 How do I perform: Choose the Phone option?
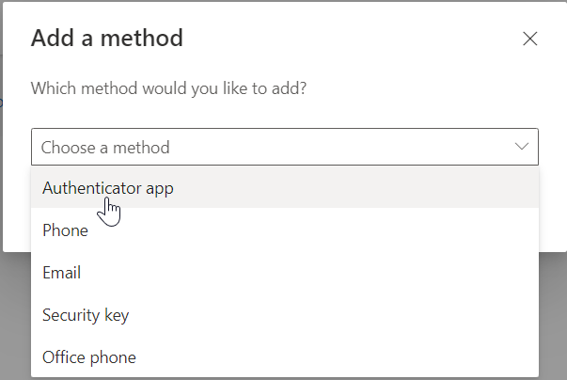(x=285, y=230)
